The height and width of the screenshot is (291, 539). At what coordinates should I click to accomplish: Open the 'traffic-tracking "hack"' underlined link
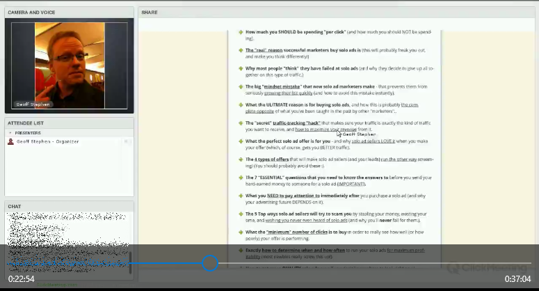coord(296,123)
